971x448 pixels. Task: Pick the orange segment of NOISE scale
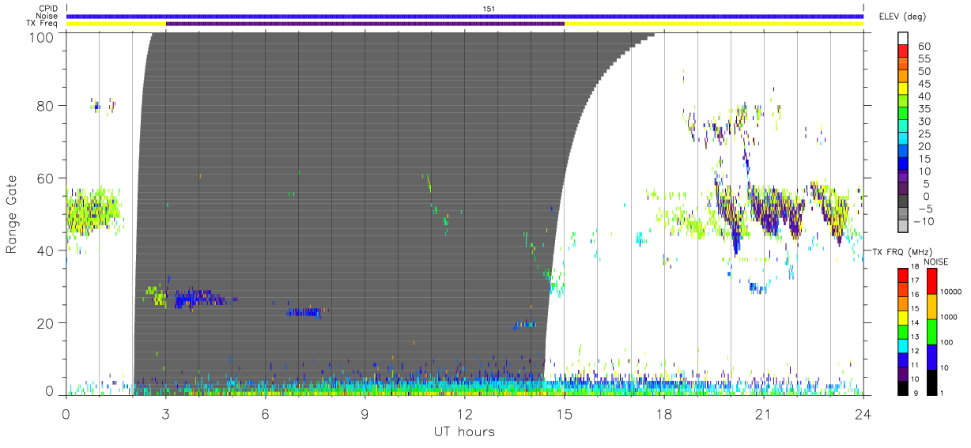click(x=932, y=307)
